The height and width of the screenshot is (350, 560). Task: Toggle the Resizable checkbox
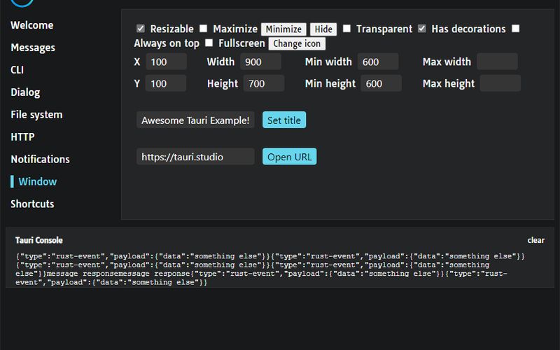pyautogui.click(x=141, y=29)
